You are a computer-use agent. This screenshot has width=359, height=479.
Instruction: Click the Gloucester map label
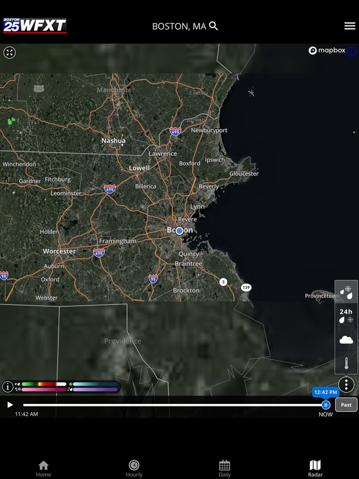[x=244, y=174]
